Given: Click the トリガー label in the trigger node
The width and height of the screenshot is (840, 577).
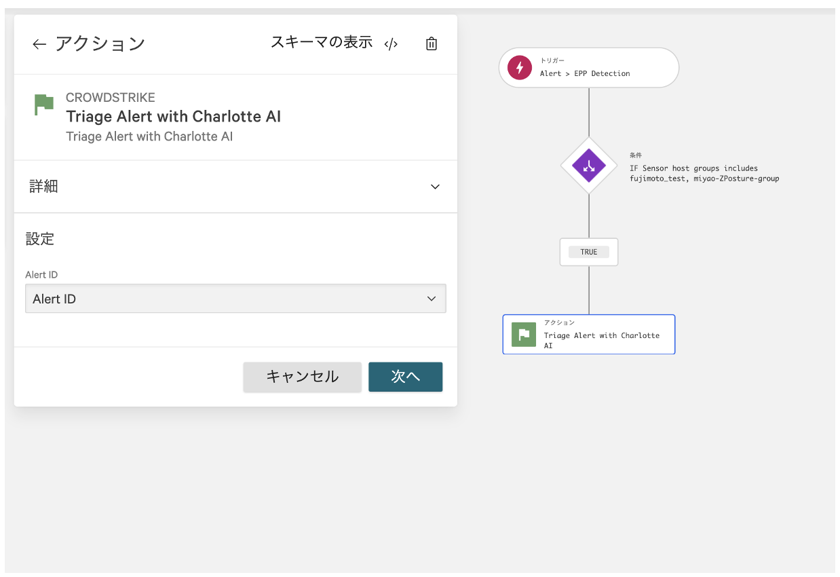Looking at the screenshot, I should point(552,61).
